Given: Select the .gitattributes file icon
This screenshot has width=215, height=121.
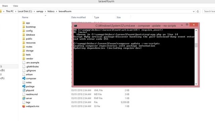Looking at the screenshot, I should [x=24, y=67].
